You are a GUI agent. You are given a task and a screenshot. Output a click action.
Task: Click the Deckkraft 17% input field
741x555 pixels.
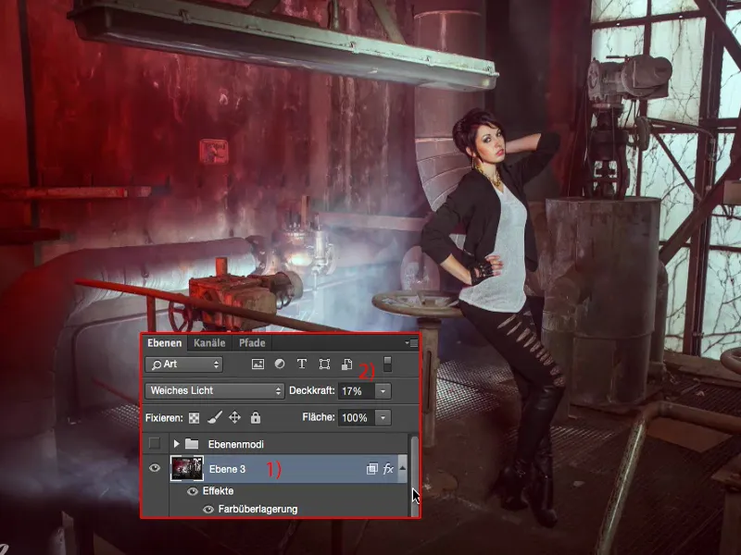[x=357, y=391]
